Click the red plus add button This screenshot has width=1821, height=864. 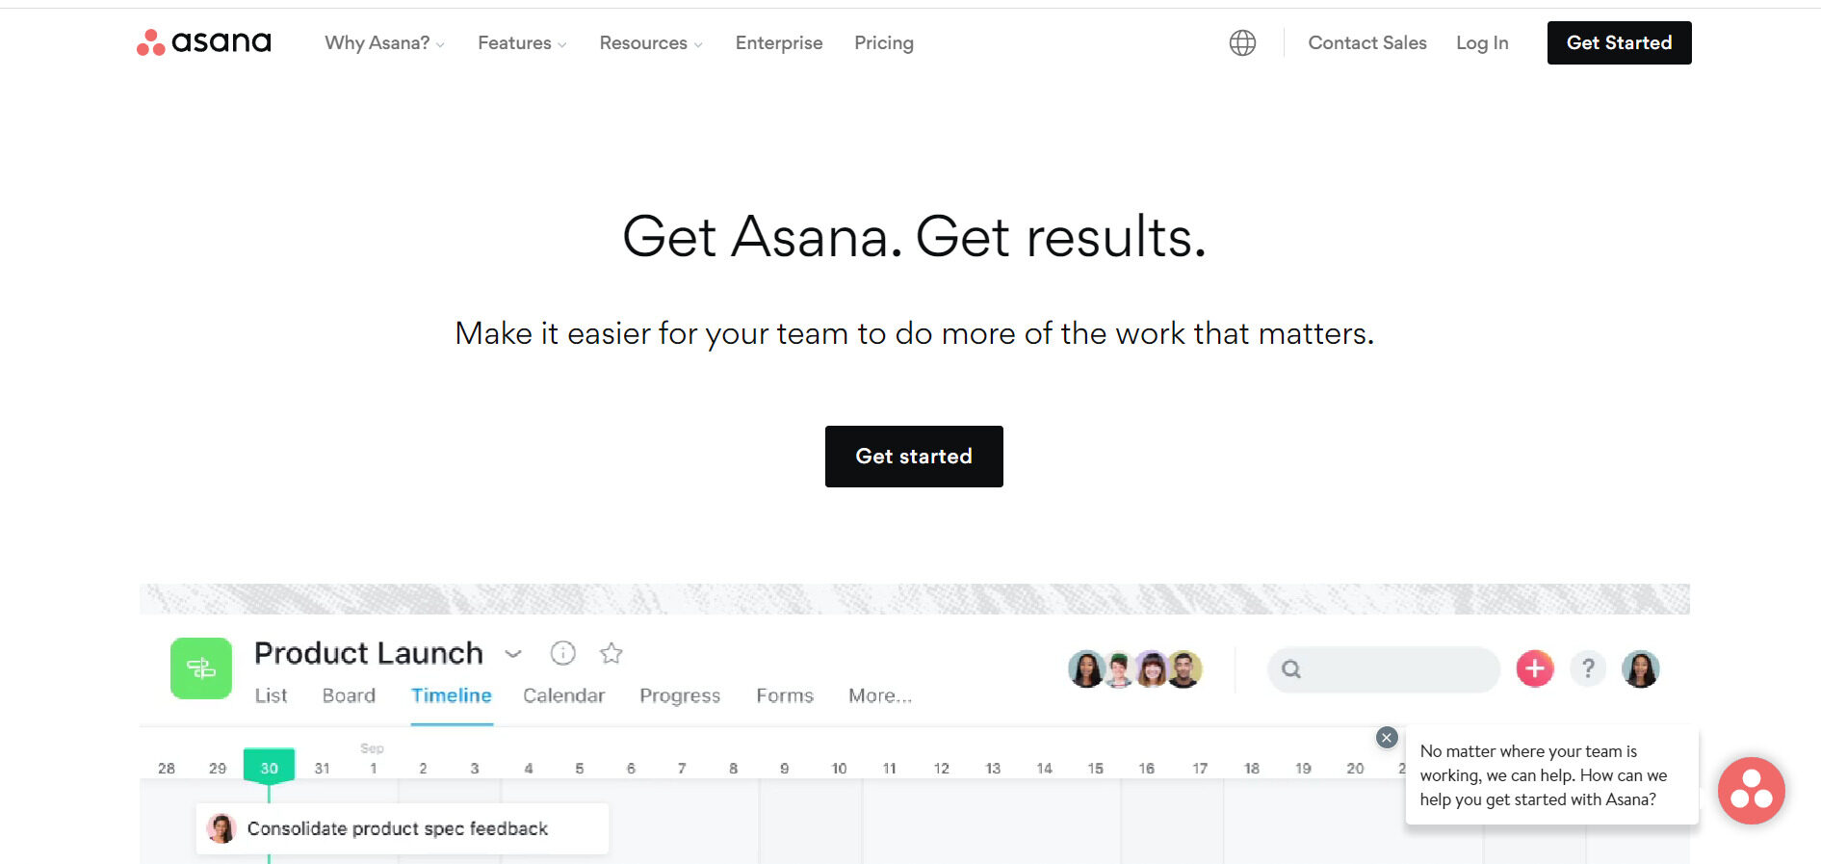(1535, 668)
